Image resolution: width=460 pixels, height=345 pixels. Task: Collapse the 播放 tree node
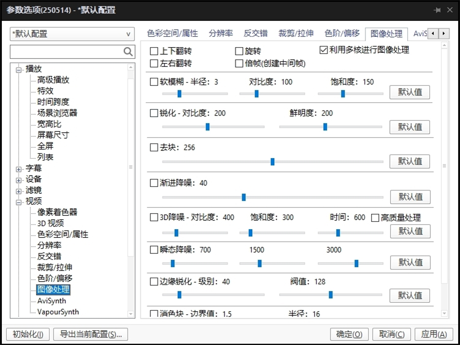click(x=19, y=70)
